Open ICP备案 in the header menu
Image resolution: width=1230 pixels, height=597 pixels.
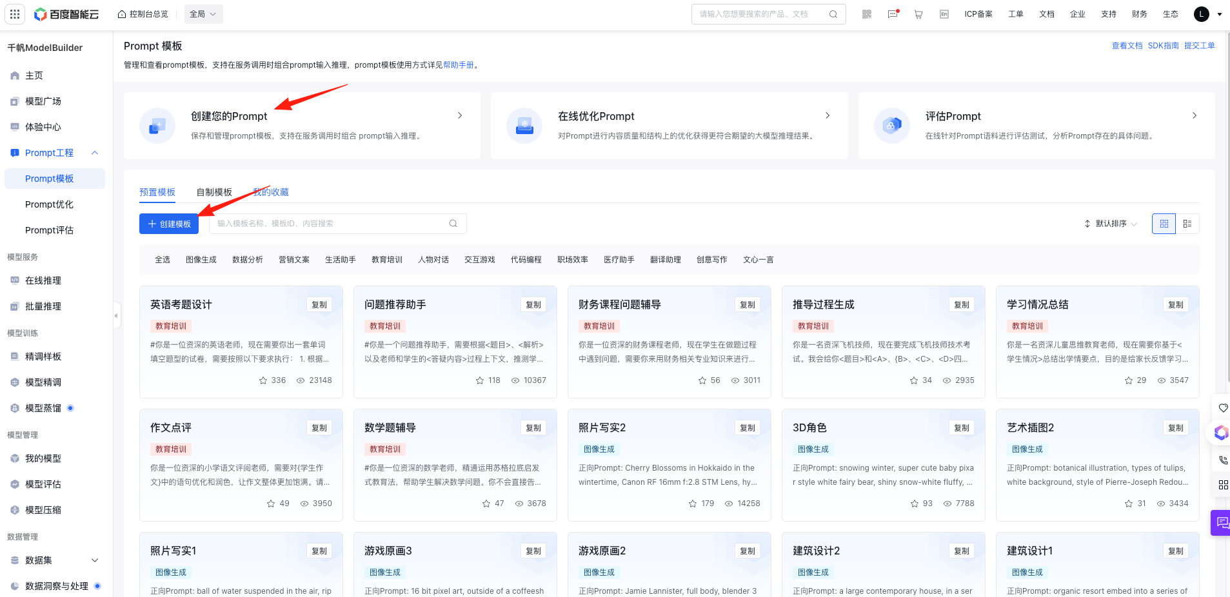point(978,14)
